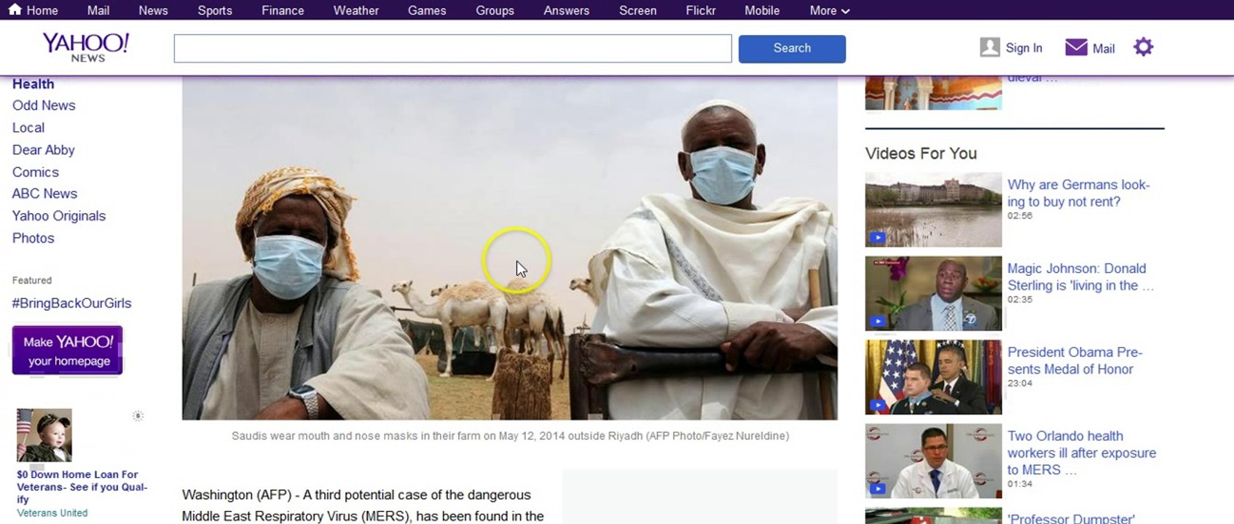Click the building thumbnail above Videos For You
The width and height of the screenshot is (1234, 524).
point(933,92)
